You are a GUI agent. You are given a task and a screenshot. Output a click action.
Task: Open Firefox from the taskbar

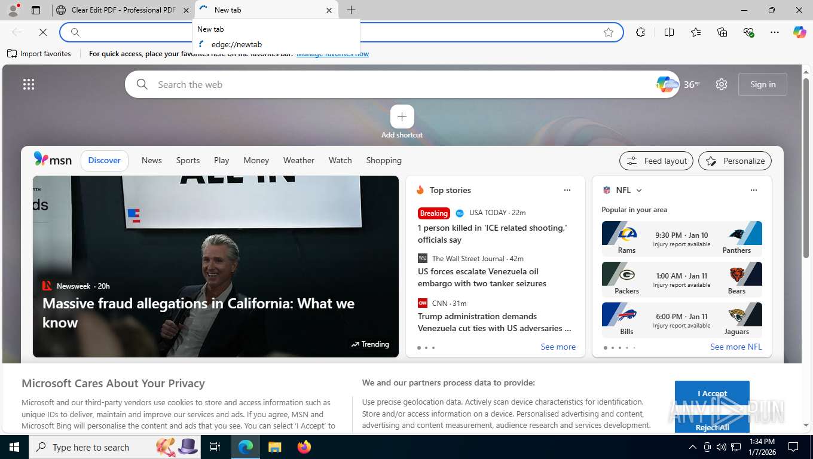[304, 447]
